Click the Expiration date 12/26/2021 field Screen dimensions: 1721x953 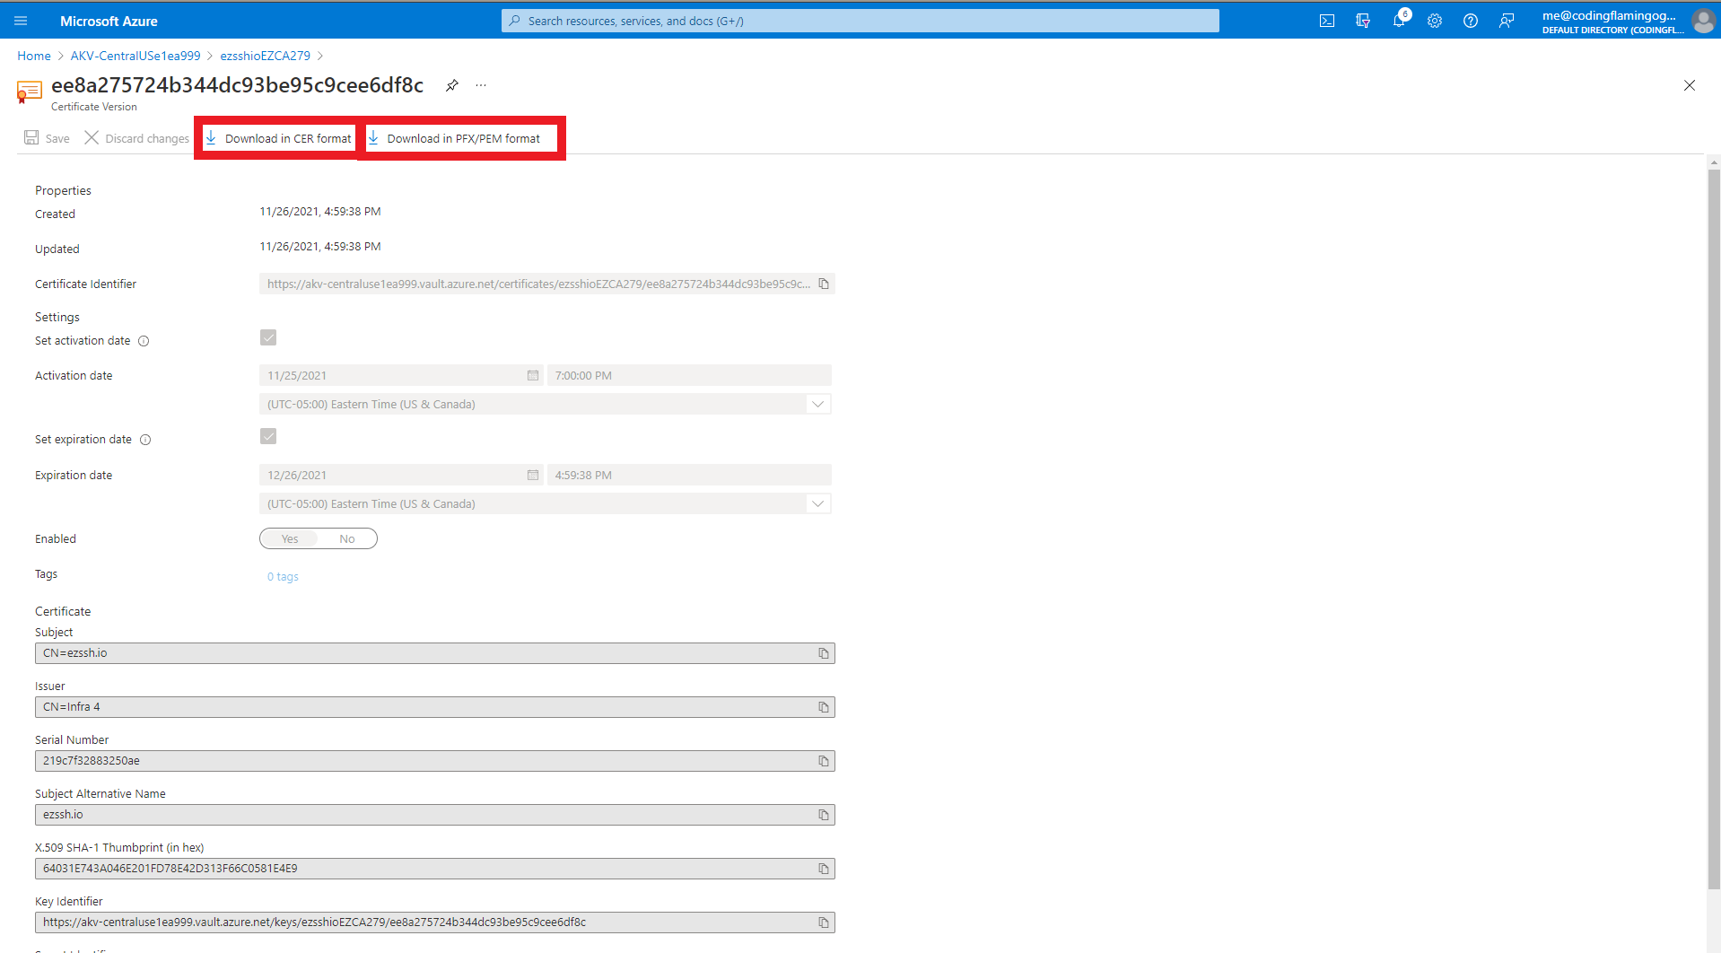[x=401, y=475]
